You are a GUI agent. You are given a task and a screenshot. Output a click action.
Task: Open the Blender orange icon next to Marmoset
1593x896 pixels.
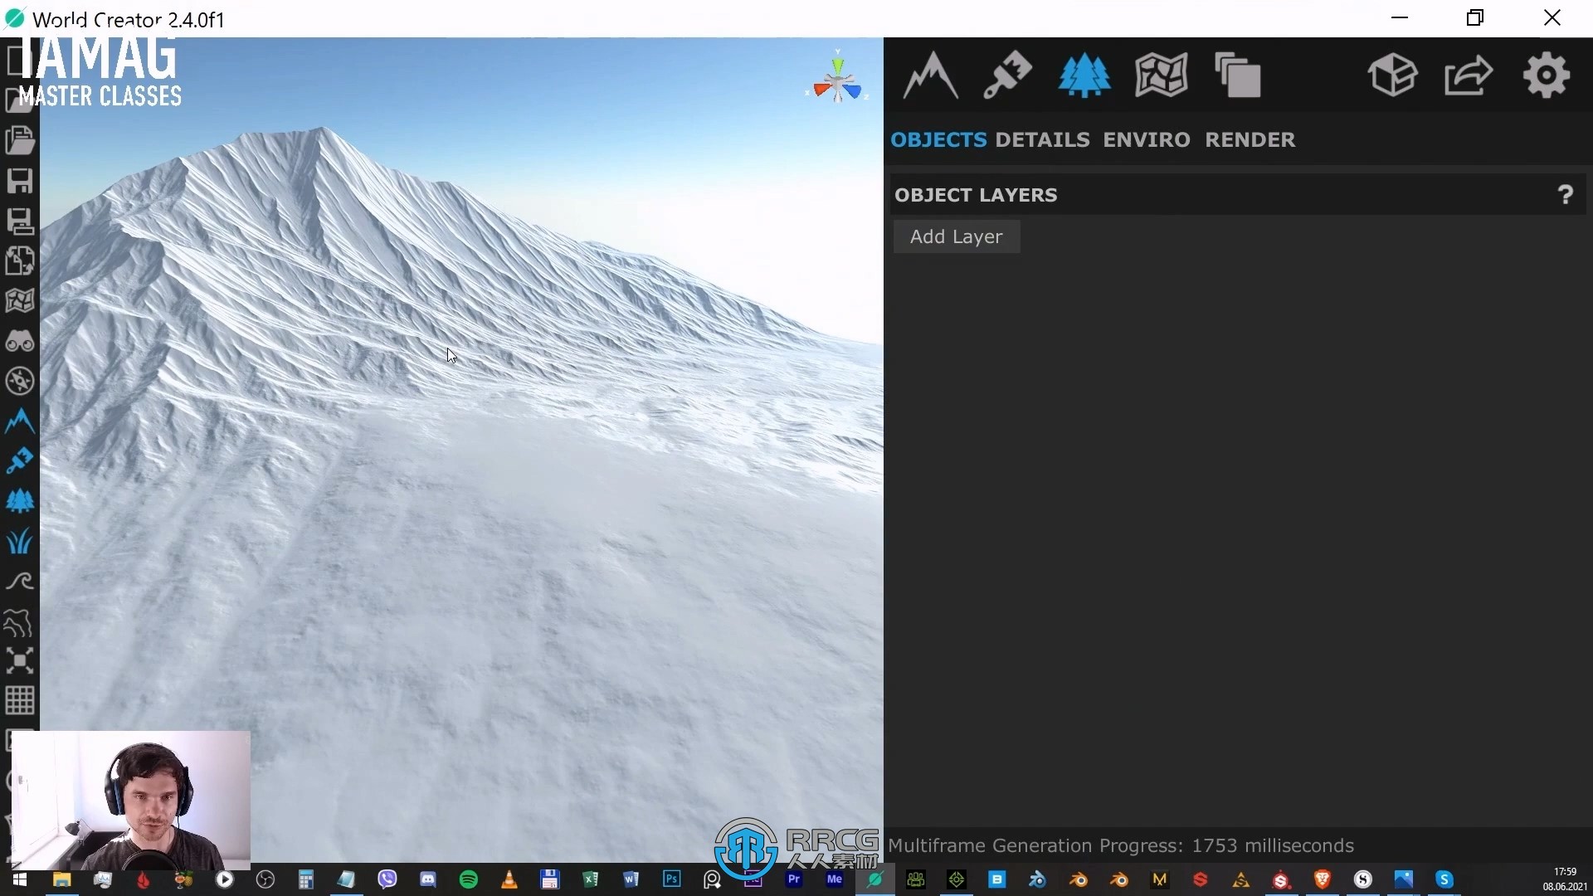pyautogui.click(x=1119, y=879)
